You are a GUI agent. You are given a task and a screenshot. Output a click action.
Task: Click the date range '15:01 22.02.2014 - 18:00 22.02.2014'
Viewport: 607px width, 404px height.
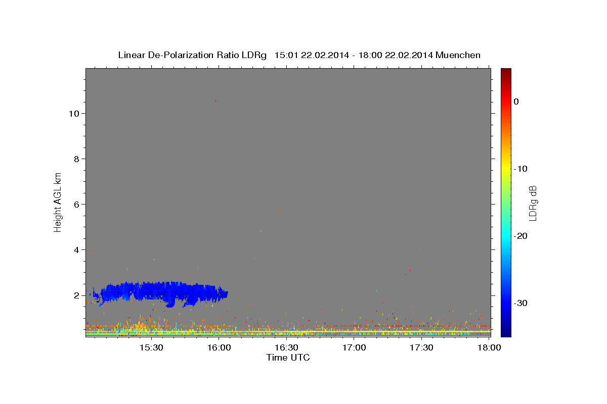pyautogui.click(x=353, y=55)
